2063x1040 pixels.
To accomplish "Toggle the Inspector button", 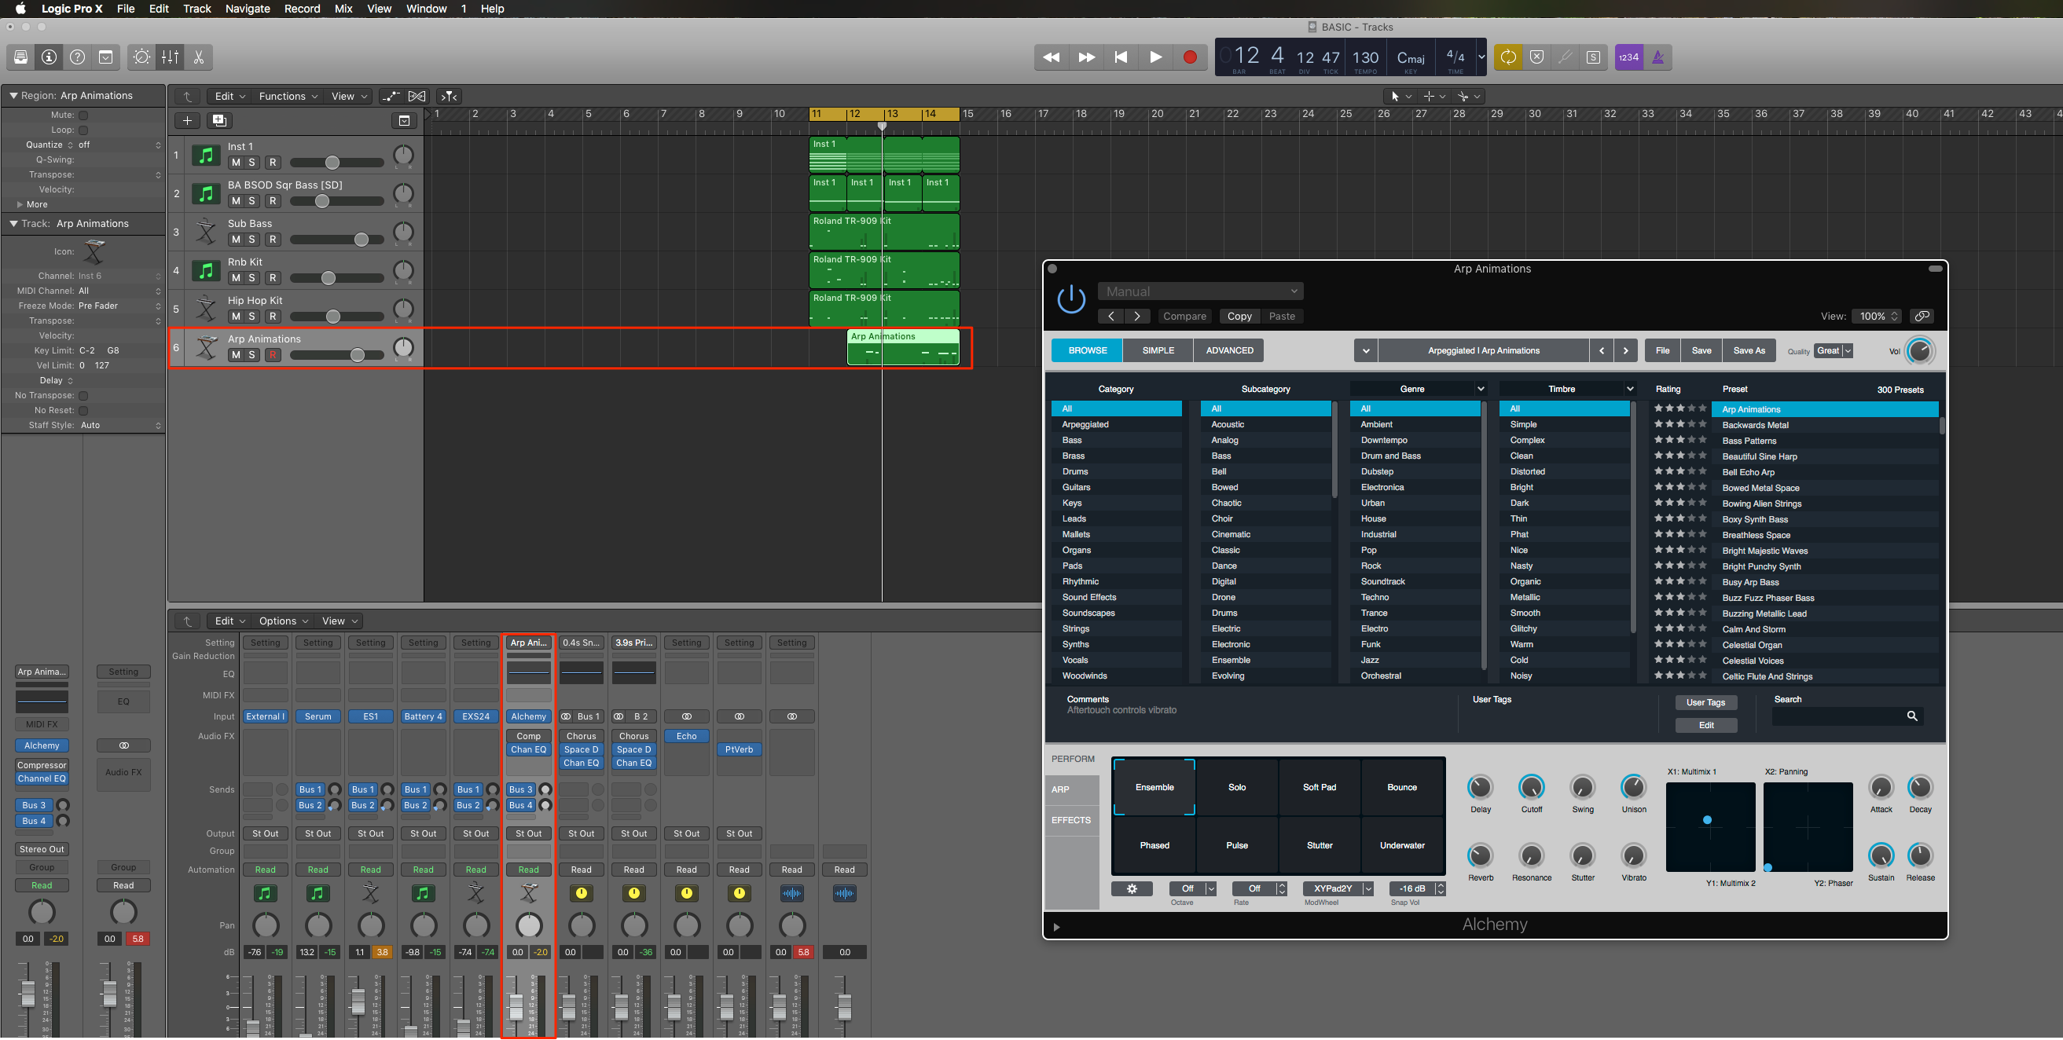I will tap(49, 57).
